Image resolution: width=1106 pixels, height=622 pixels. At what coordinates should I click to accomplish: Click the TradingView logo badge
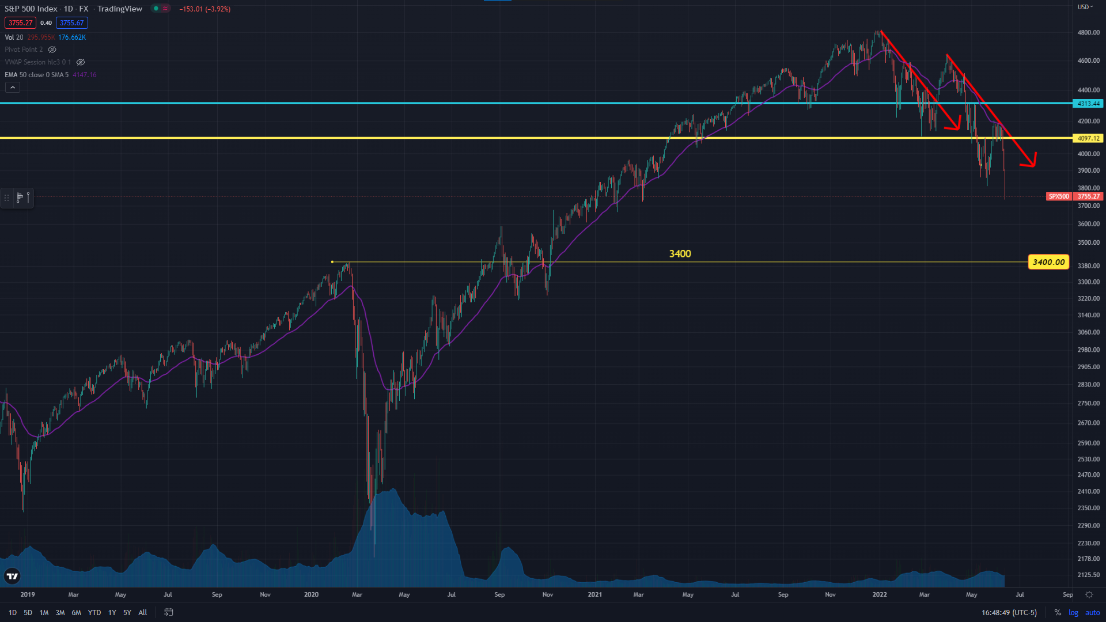pos(12,576)
